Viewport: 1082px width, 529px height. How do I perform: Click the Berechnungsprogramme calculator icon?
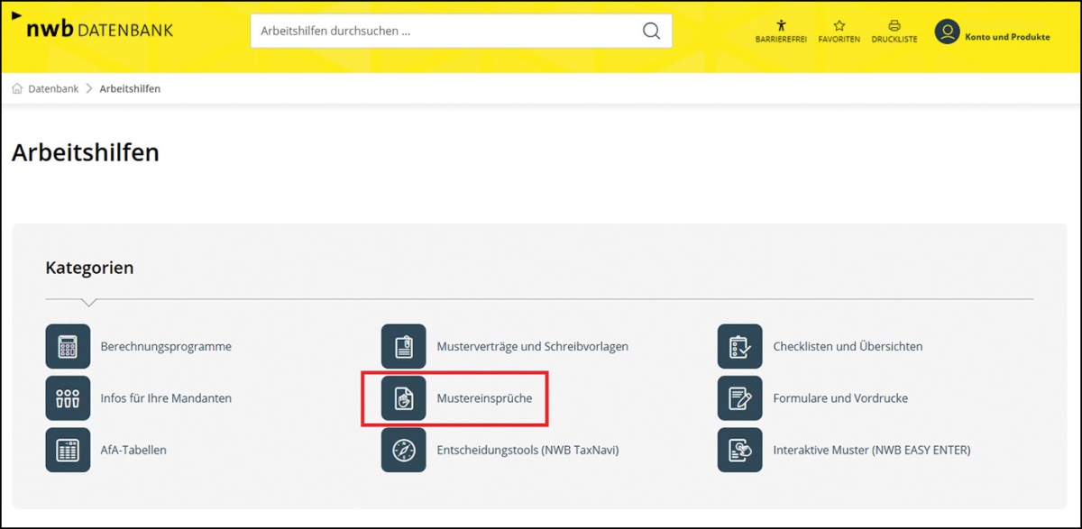pyautogui.click(x=68, y=347)
